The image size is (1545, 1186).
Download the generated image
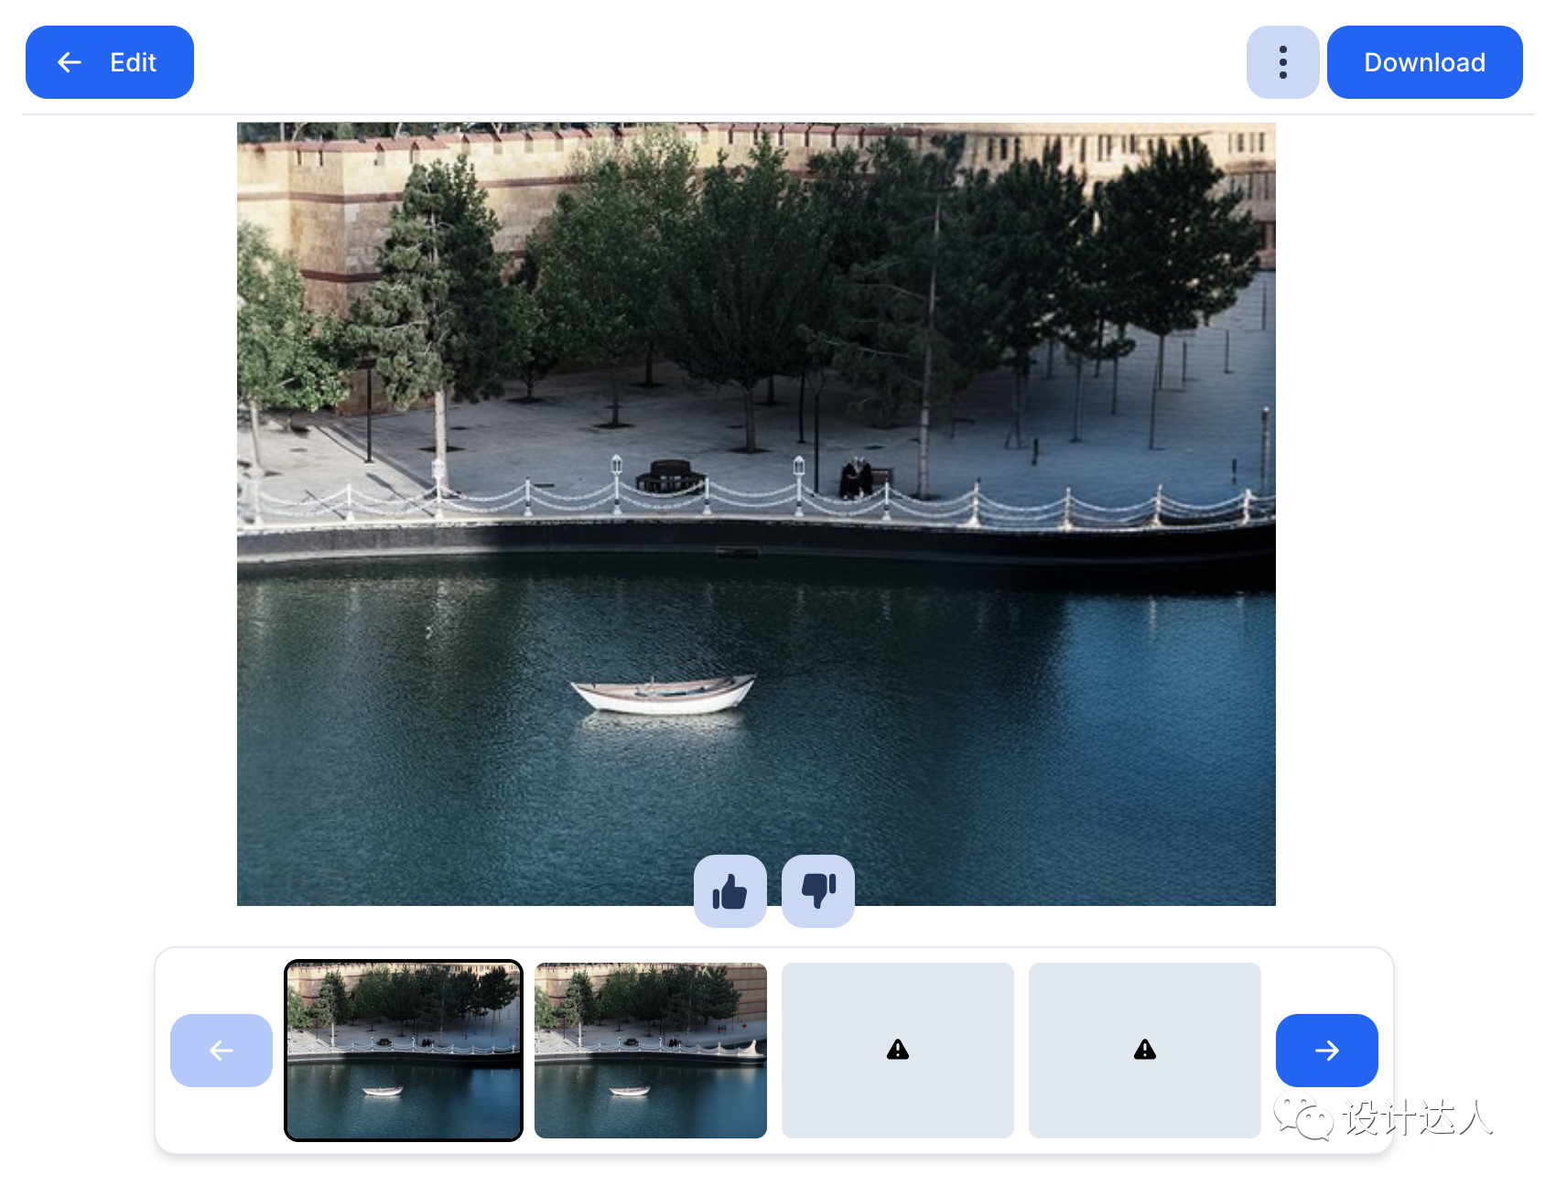[x=1424, y=62]
